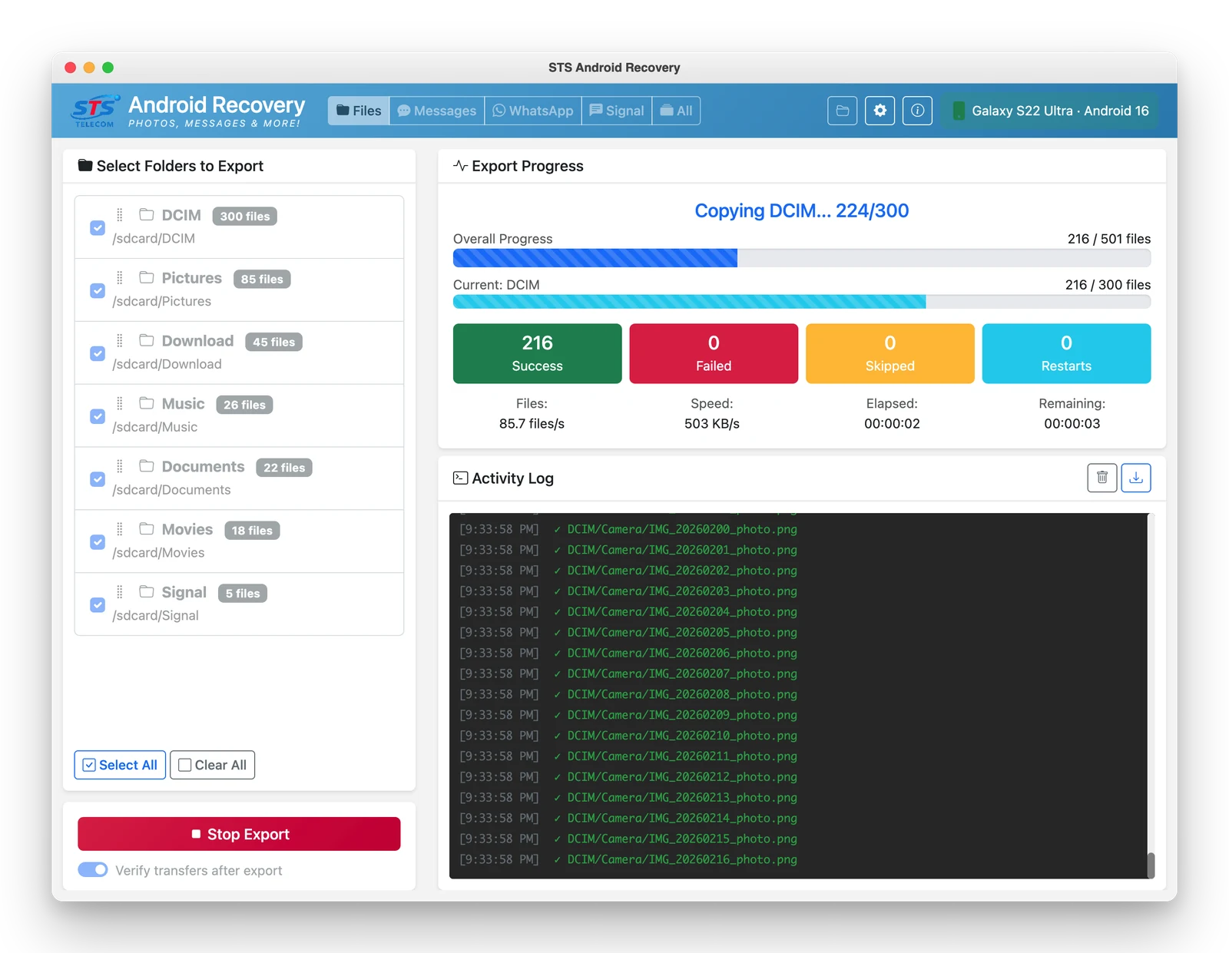This screenshot has width=1229, height=953.
Task: Click the Stop Export button
Action: (239, 834)
